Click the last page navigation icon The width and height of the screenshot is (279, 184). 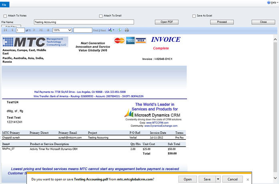[41, 30]
